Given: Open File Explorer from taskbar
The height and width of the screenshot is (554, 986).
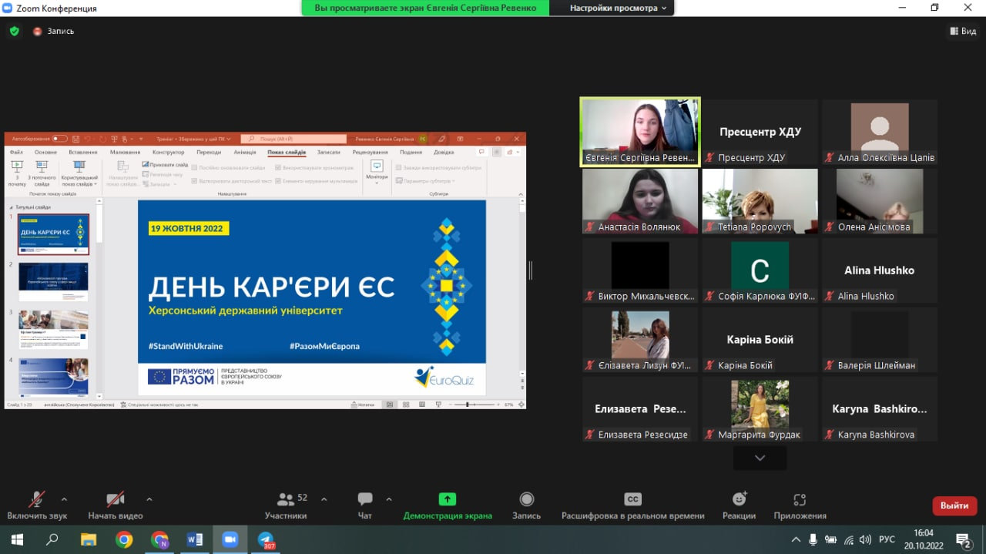Looking at the screenshot, I should coord(89,539).
